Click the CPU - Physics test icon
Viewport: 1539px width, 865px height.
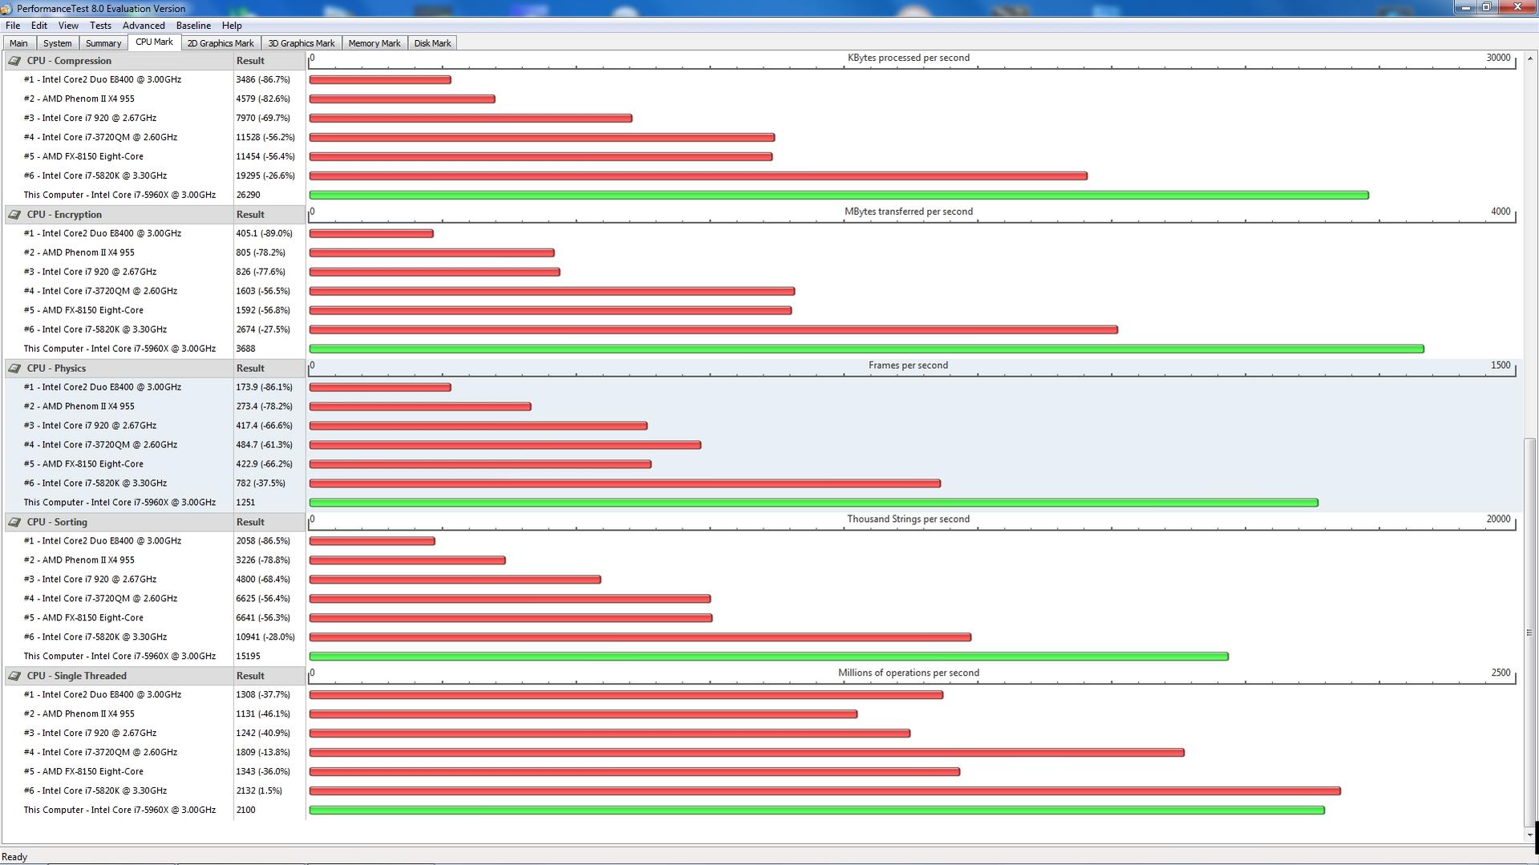click(14, 369)
